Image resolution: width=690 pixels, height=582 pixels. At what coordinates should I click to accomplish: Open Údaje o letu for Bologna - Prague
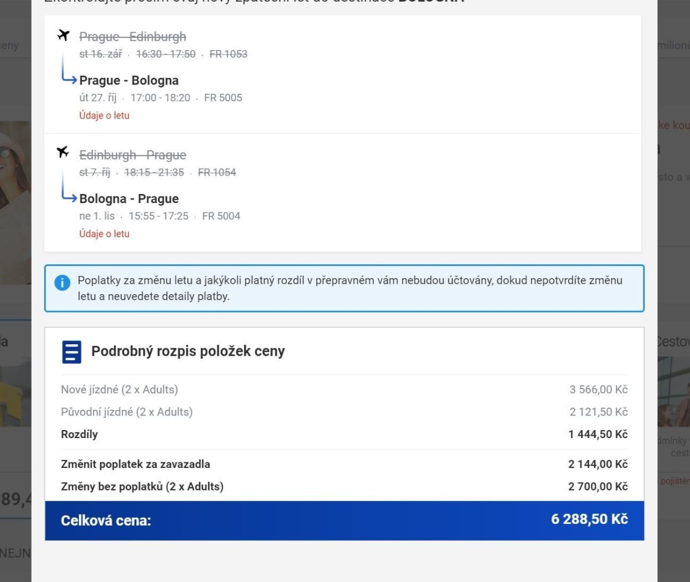coord(104,234)
